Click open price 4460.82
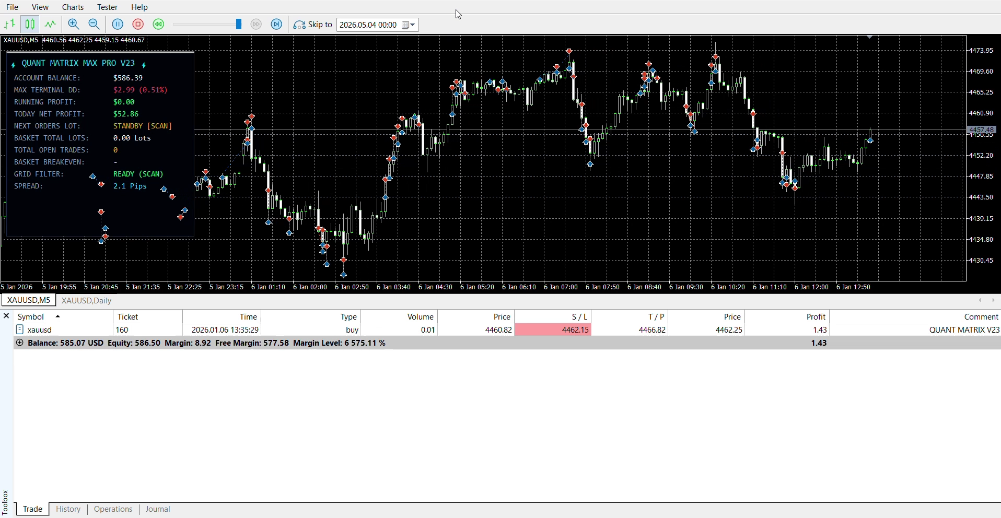The width and height of the screenshot is (1001, 518). pos(499,330)
